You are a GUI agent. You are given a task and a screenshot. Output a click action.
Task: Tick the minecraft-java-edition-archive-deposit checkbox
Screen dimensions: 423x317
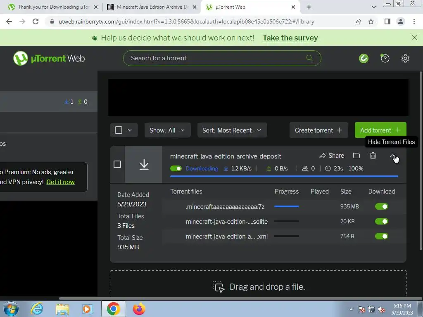click(117, 164)
